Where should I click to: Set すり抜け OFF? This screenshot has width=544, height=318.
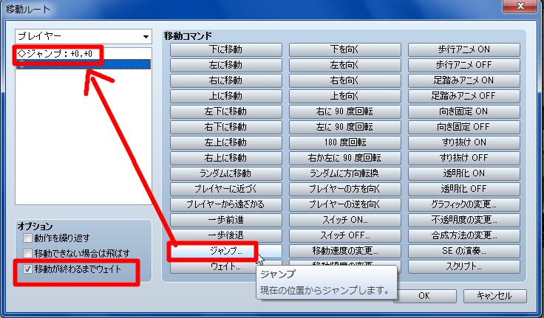point(464,158)
